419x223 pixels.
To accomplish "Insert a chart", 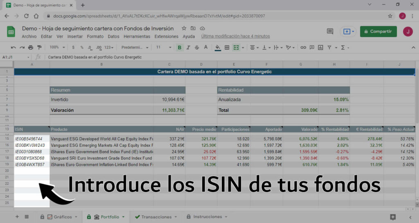I will pos(320,47).
